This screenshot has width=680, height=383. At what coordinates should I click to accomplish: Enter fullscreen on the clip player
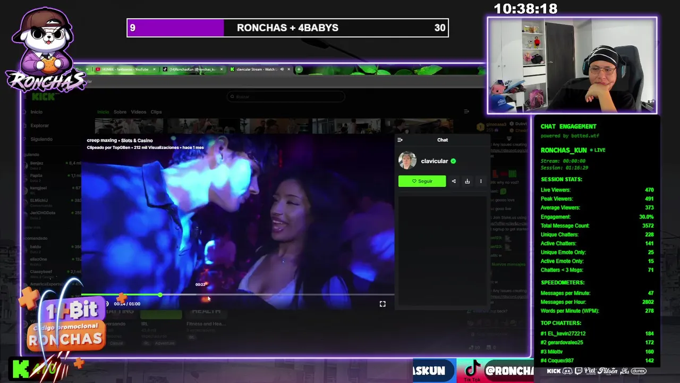point(382,304)
